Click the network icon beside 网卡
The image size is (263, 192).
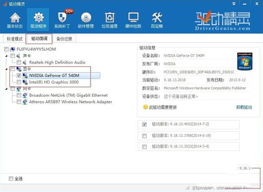pos(18,89)
